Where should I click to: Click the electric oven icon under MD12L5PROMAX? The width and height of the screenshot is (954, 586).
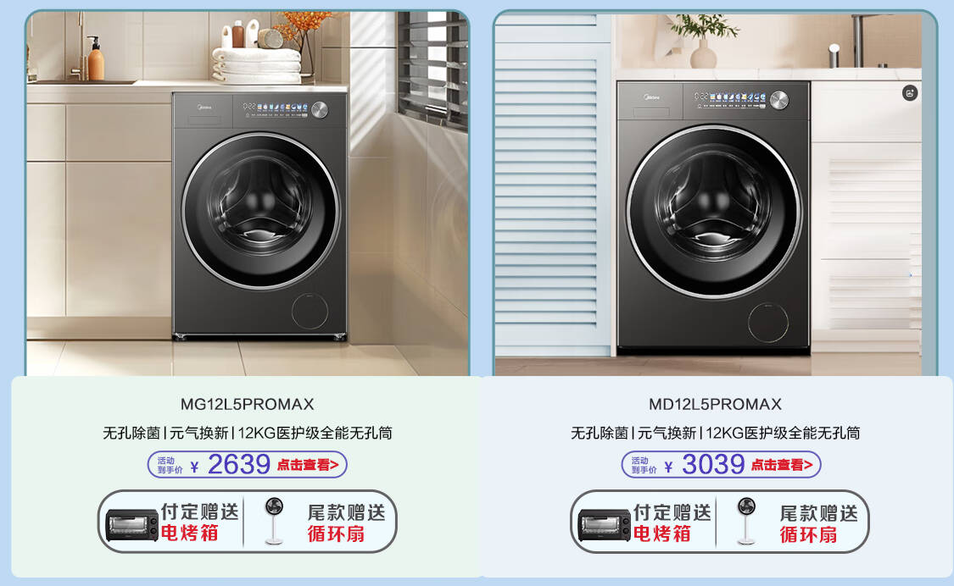(604, 525)
